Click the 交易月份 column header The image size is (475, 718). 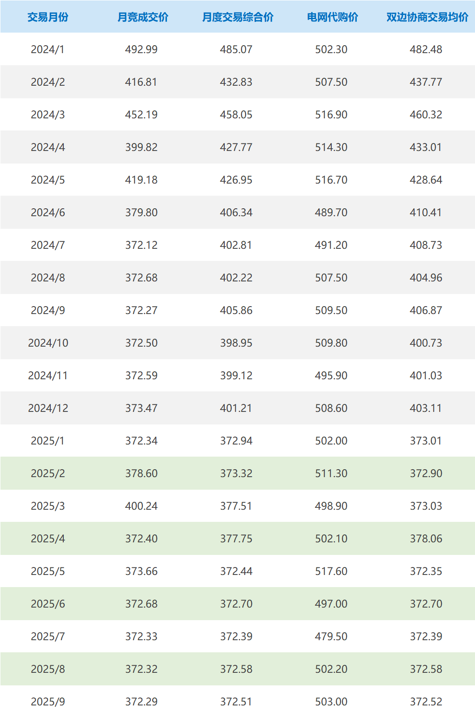[x=47, y=17]
